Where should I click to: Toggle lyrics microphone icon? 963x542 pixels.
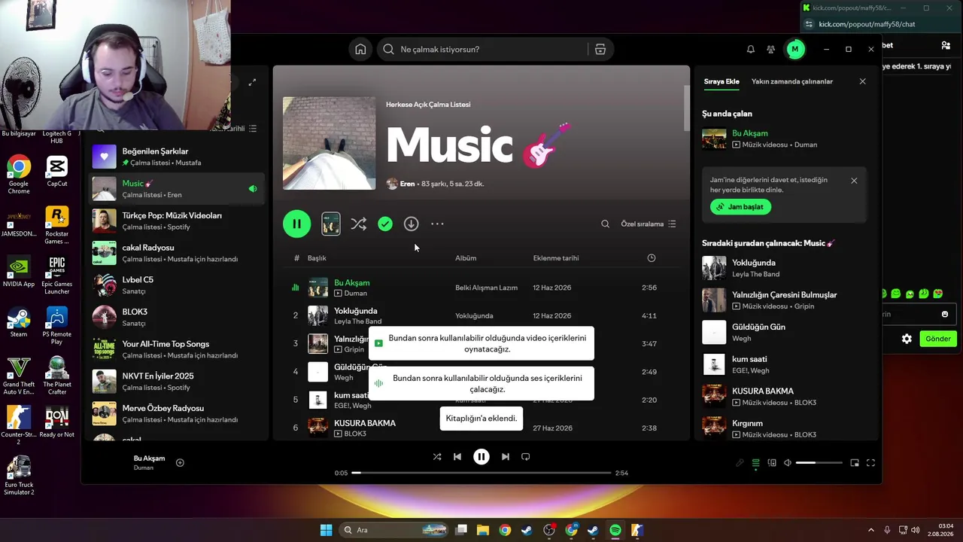[x=740, y=463]
